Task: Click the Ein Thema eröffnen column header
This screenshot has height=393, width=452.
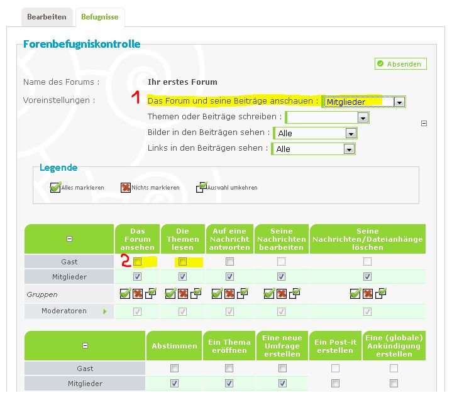Action: [x=229, y=346]
